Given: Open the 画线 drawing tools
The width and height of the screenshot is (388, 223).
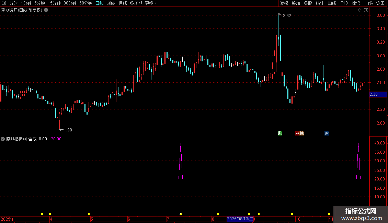Looking at the screenshot, I should click(332, 3).
